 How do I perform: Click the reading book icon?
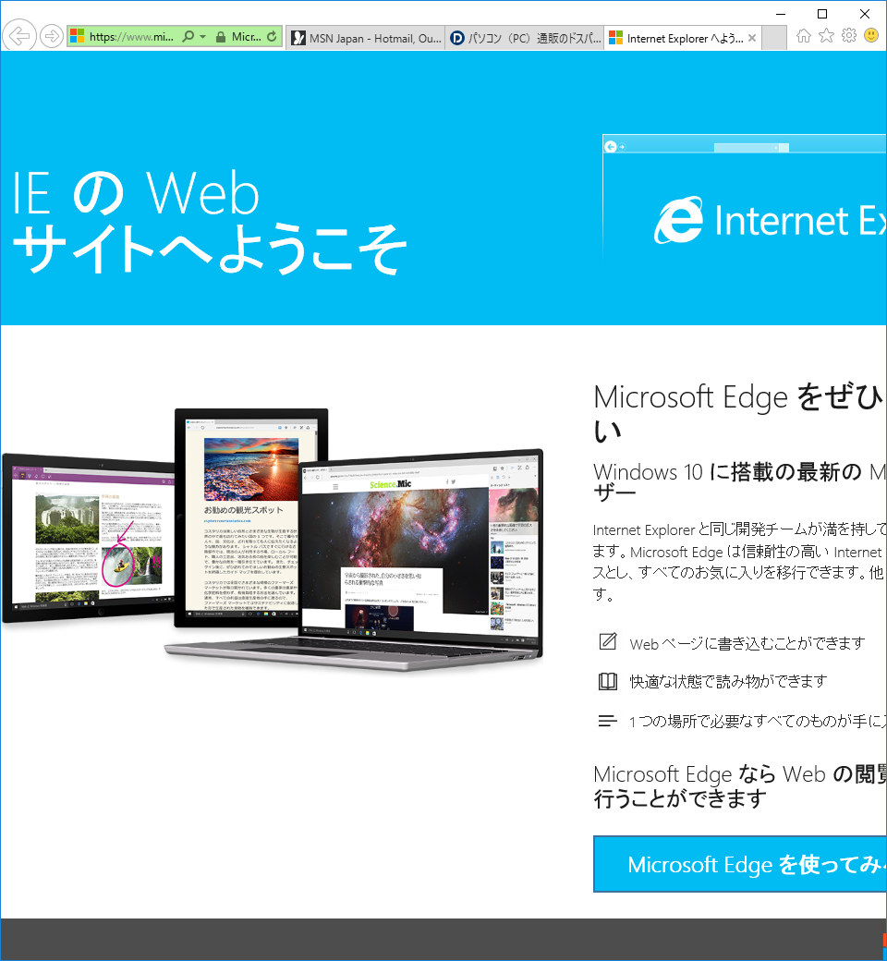pyautogui.click(x=607, y=682)
